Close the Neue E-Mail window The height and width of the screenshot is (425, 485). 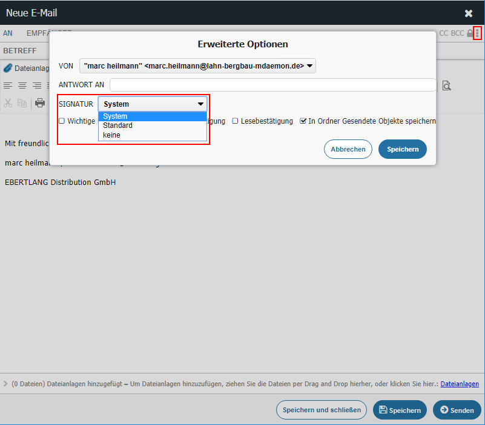pos(469,13)
